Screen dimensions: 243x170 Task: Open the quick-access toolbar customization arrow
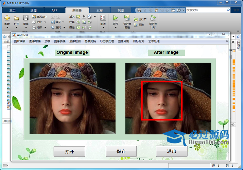click(183, 10)
